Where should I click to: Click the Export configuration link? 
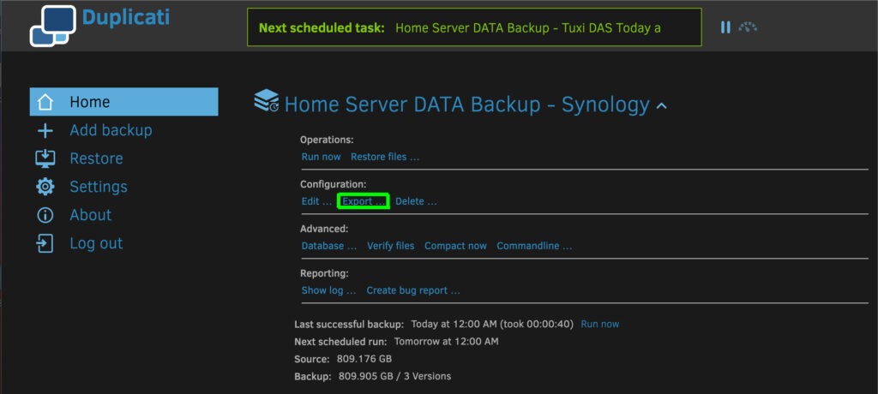click(x=364, y=201)
